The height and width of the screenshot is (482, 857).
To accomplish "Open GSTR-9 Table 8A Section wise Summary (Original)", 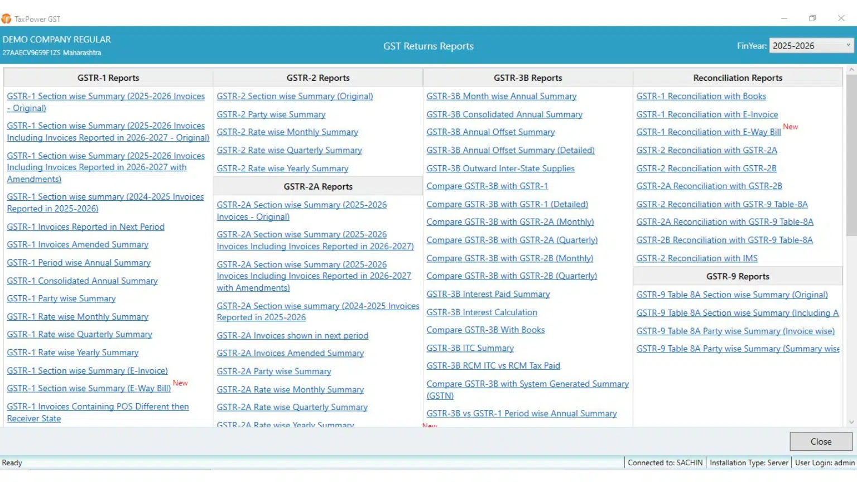I will pos(732,295).
